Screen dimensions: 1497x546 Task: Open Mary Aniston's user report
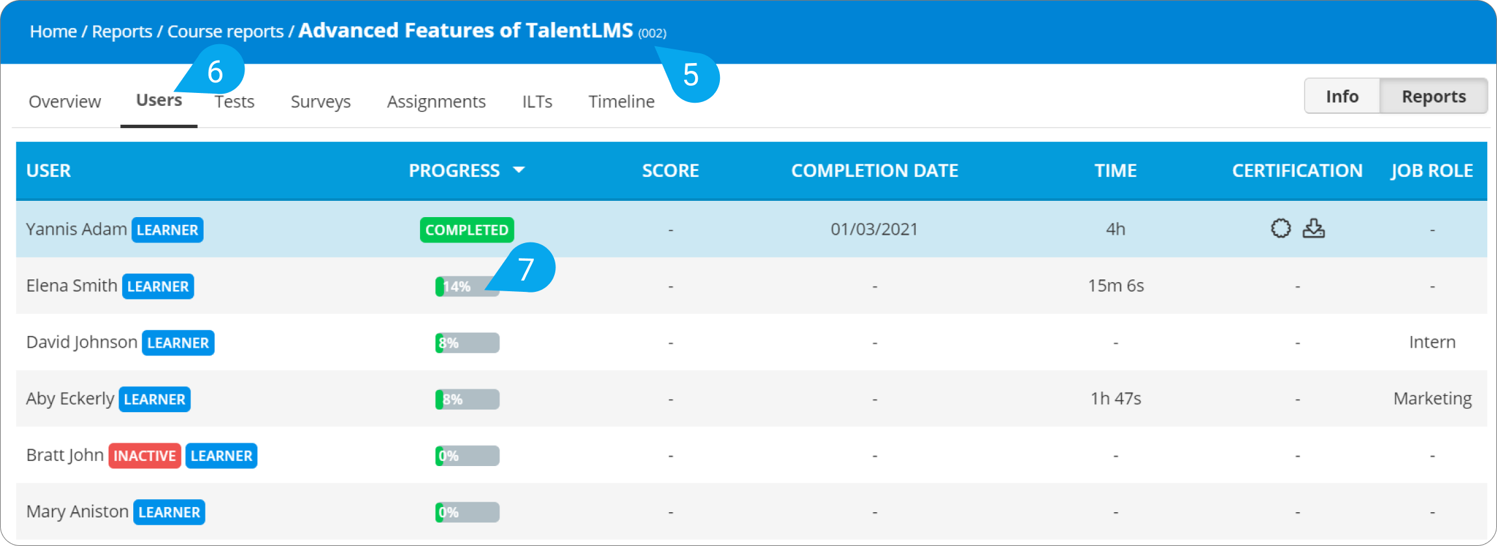click(x=77, y=512)
